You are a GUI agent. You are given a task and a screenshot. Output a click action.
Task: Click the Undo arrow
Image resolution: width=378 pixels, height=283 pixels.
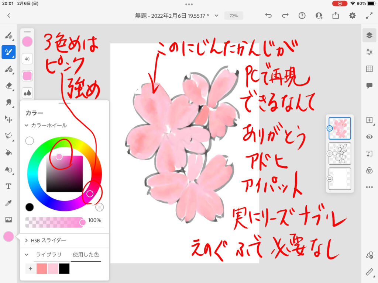point(268,15)
